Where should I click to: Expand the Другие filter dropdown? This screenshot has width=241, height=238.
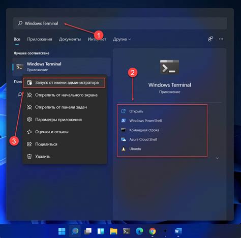(x=122, y=39)
